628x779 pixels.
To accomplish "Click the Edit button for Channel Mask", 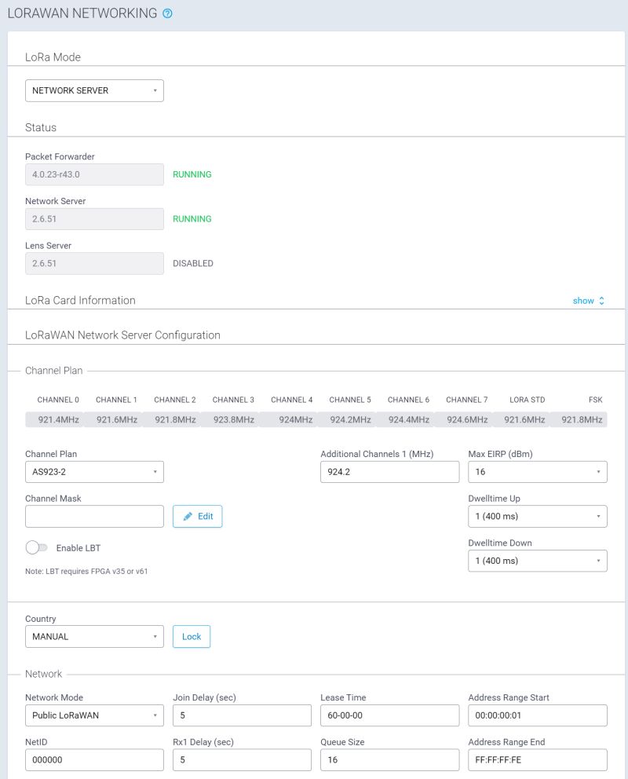I will point(197,516).
